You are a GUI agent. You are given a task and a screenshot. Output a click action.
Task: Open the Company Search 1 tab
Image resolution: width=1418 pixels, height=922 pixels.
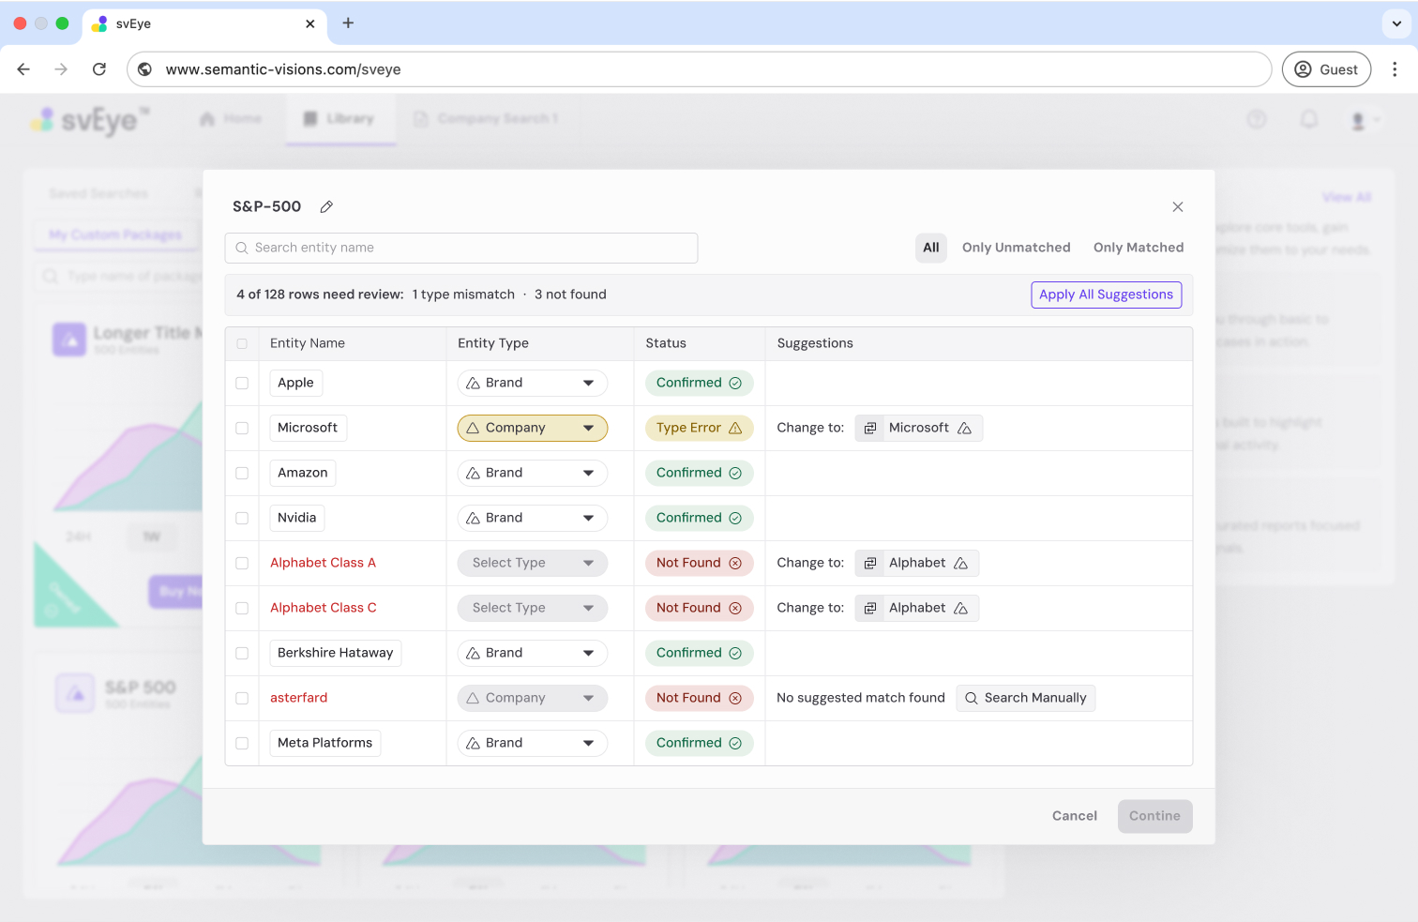click(x=486, y=119)
